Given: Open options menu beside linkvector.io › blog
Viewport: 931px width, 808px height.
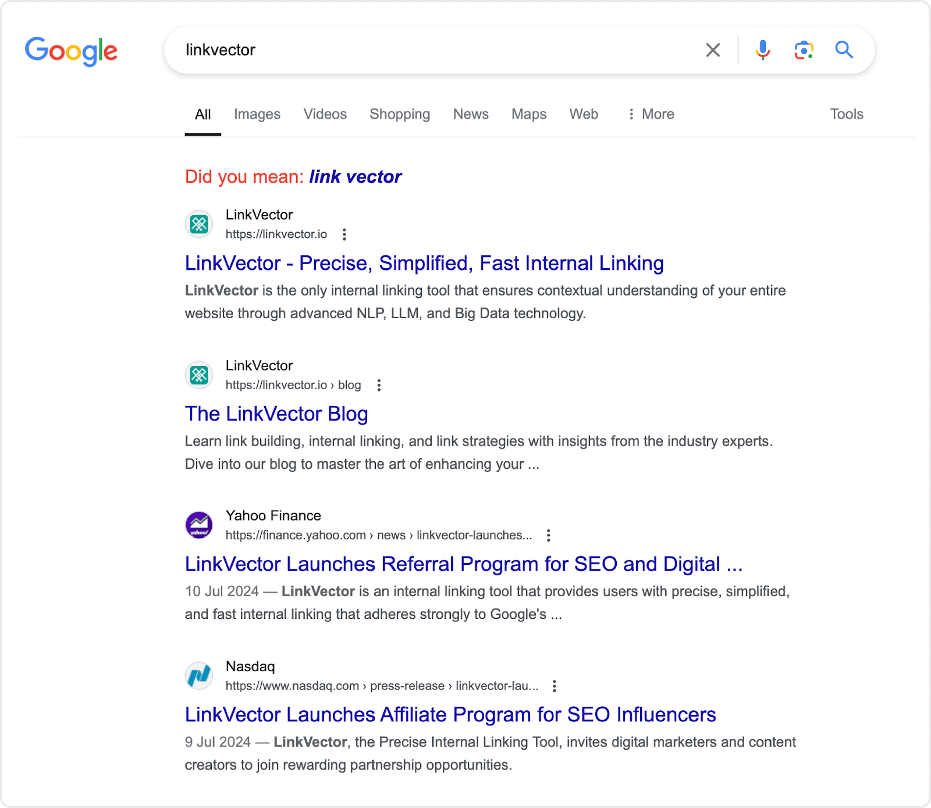Looking at the screenshot, I should pyautogui.click(x=379, y=385).
